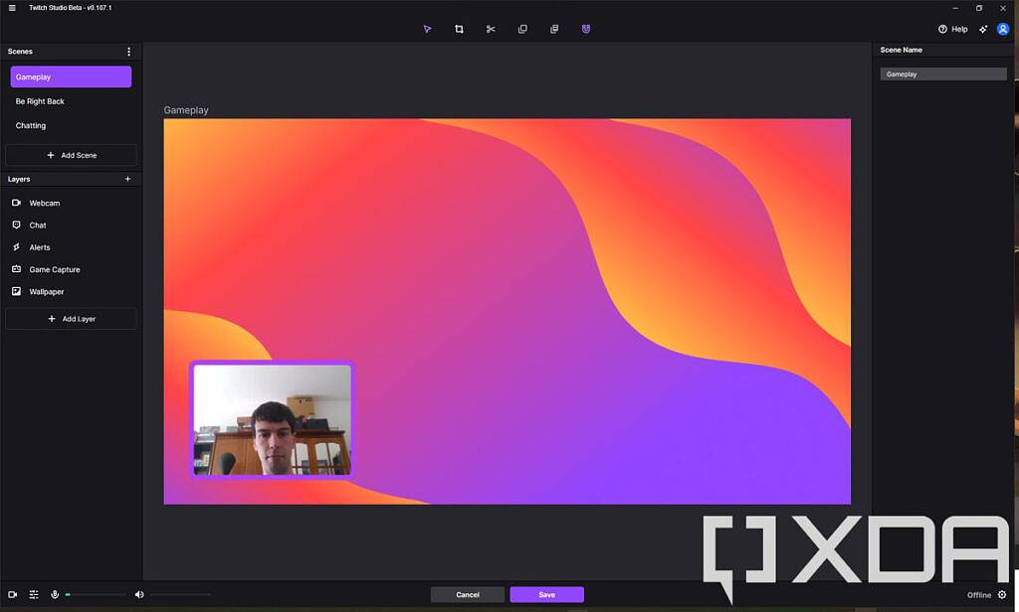Click the scissors cut icon in the toolbar
This screenshot has width=1019, height=612.
point(491,29)
